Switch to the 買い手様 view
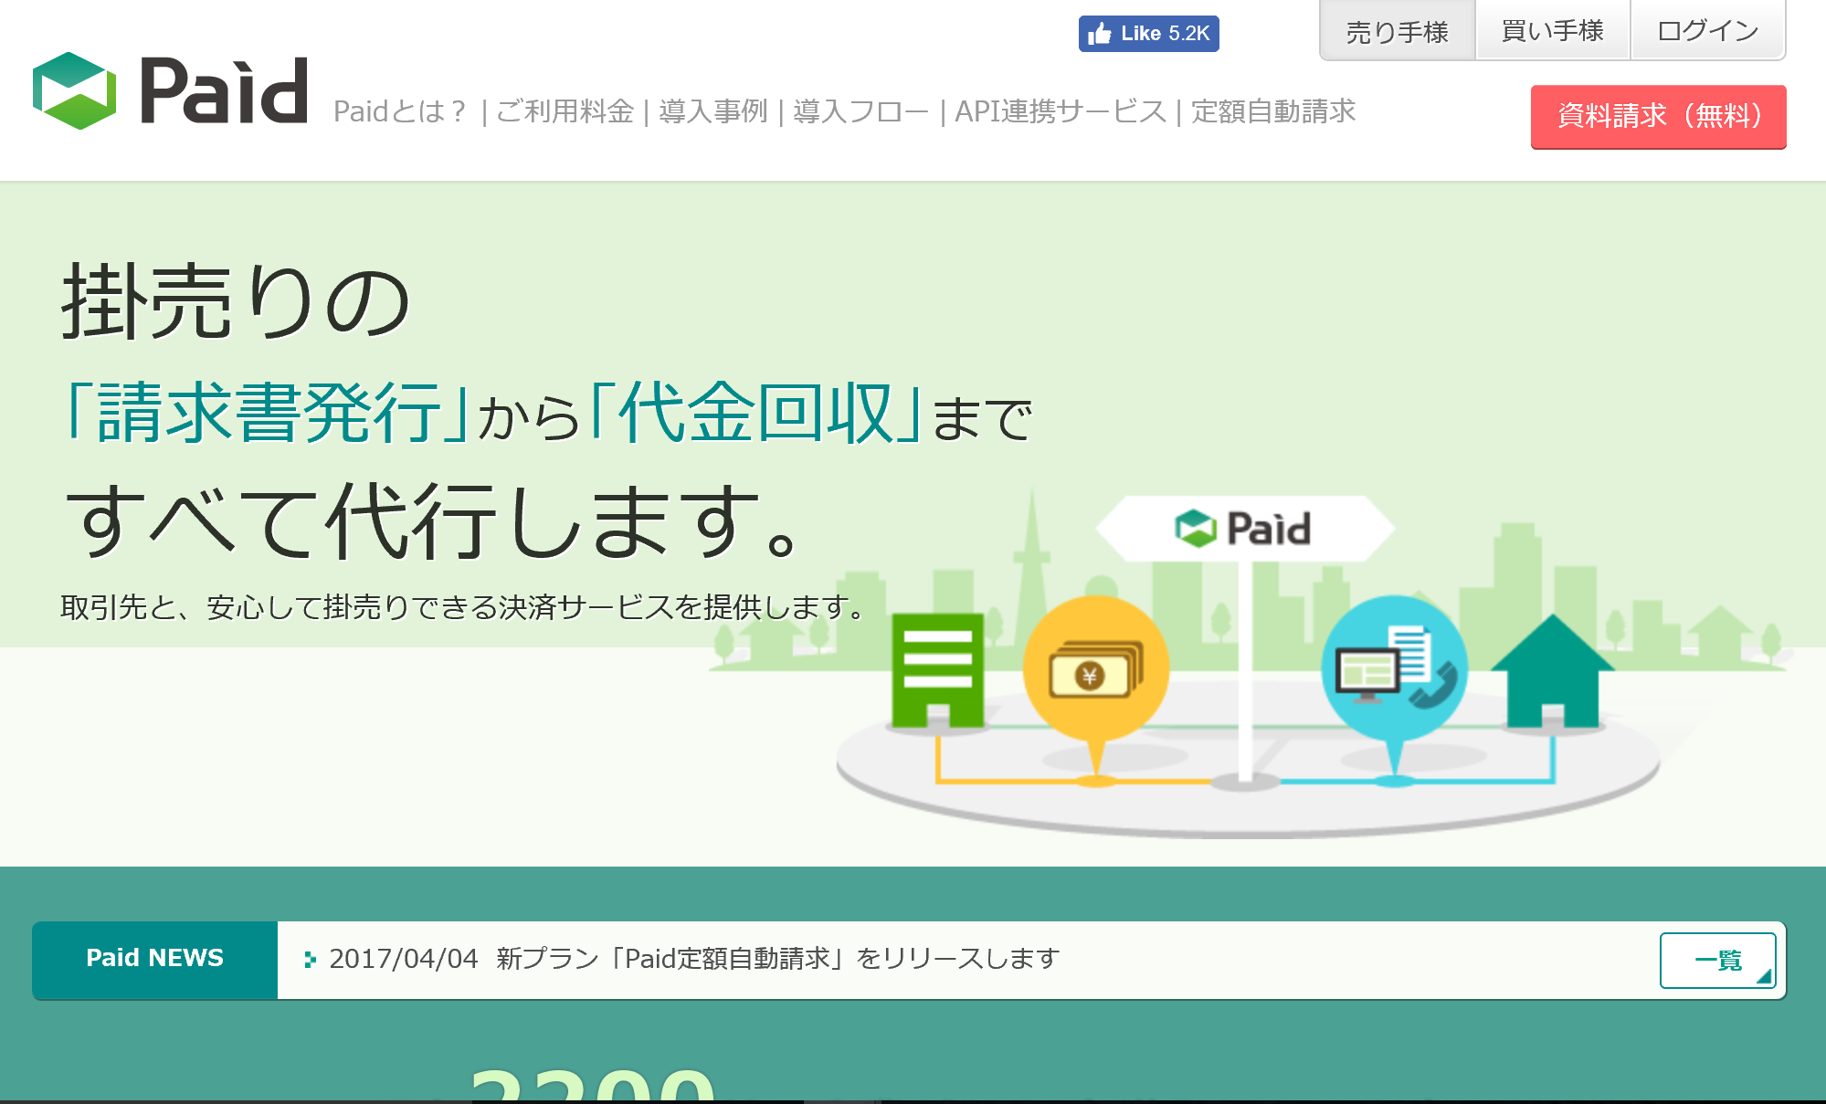1826x1104 pixels. point(1551,30)
